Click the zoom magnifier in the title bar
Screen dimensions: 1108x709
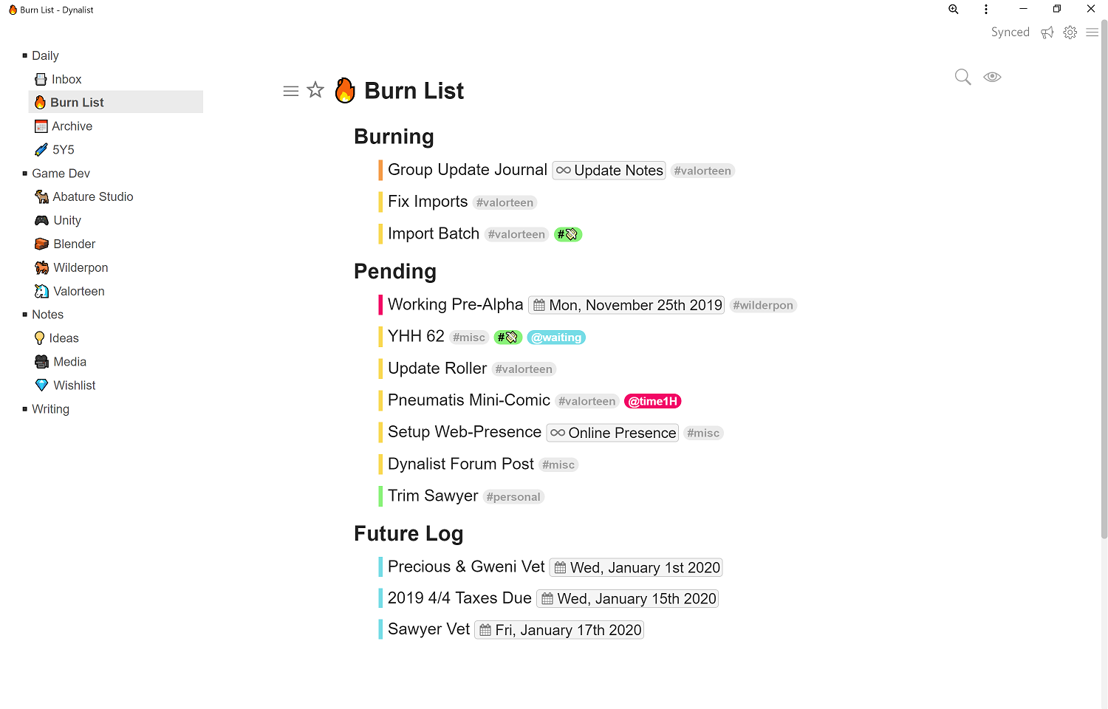point(954,10)
